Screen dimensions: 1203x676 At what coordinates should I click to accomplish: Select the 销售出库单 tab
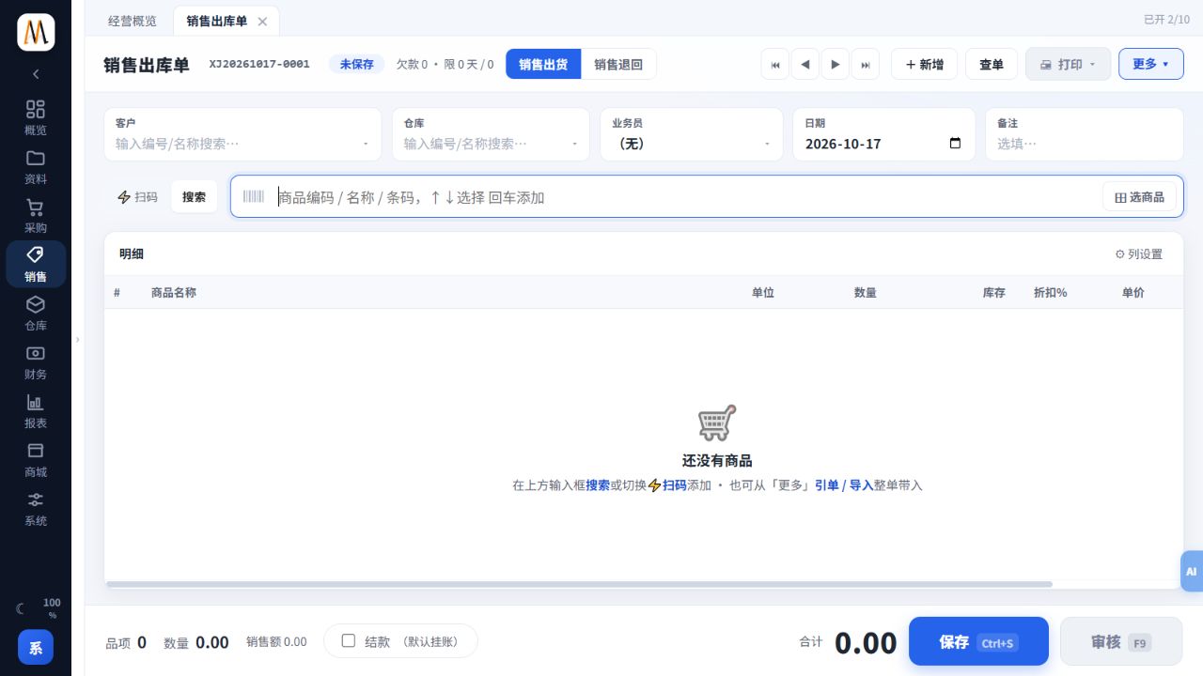(216, 21)
